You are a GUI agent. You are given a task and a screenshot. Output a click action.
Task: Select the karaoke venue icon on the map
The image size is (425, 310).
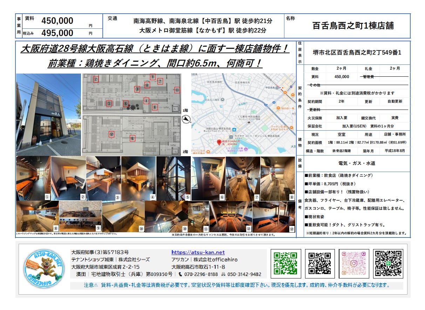coord(231,137)
